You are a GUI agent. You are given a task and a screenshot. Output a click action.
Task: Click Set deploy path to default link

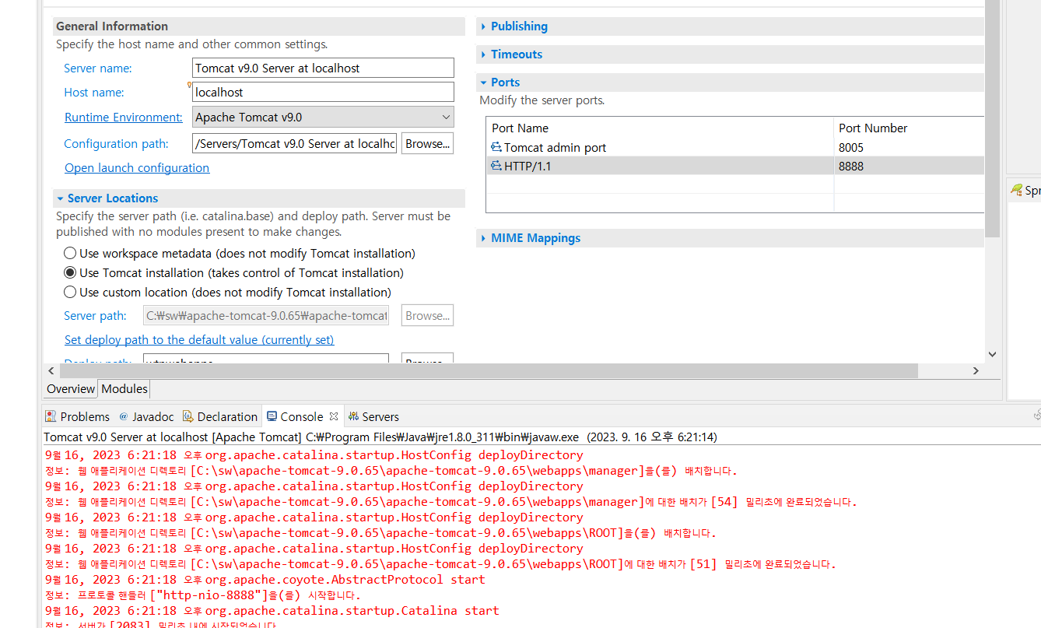coord(199,340)
